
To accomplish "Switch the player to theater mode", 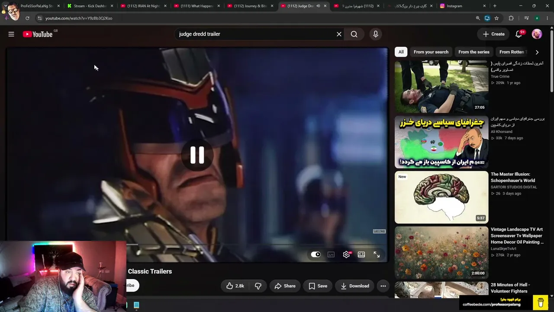I will [361, 254].
